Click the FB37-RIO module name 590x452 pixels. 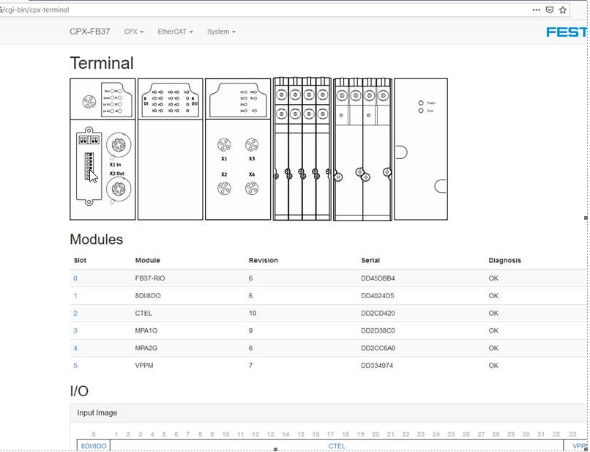(x=150, y=278)
